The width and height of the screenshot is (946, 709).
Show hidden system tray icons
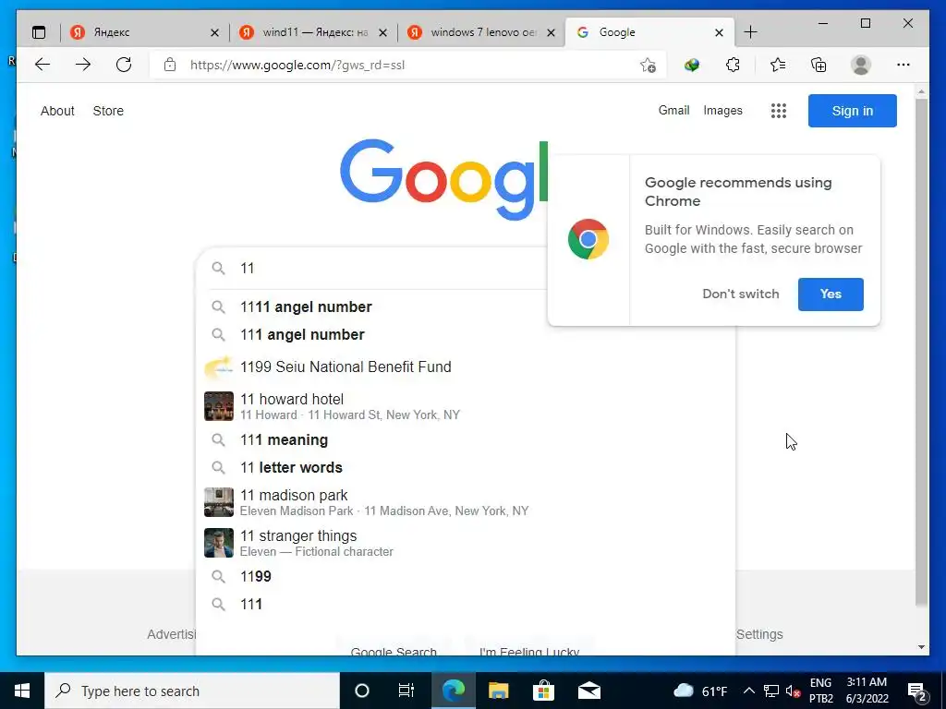(748, 691)
